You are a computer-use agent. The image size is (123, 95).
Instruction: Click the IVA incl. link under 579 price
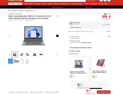point(106,19)
